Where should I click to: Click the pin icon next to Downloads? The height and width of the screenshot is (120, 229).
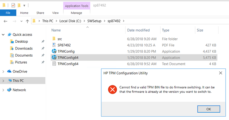(x=43, y=48)
